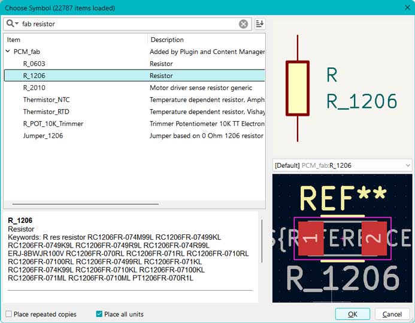Image resolution: width=415 pixels, height=323 pixels.
Task: Click pad 1 in the footprint preview
Action: point(311,239)
